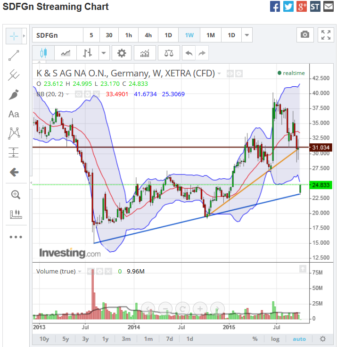Click the 31.034 horizontal line price label

click(321, 148)
